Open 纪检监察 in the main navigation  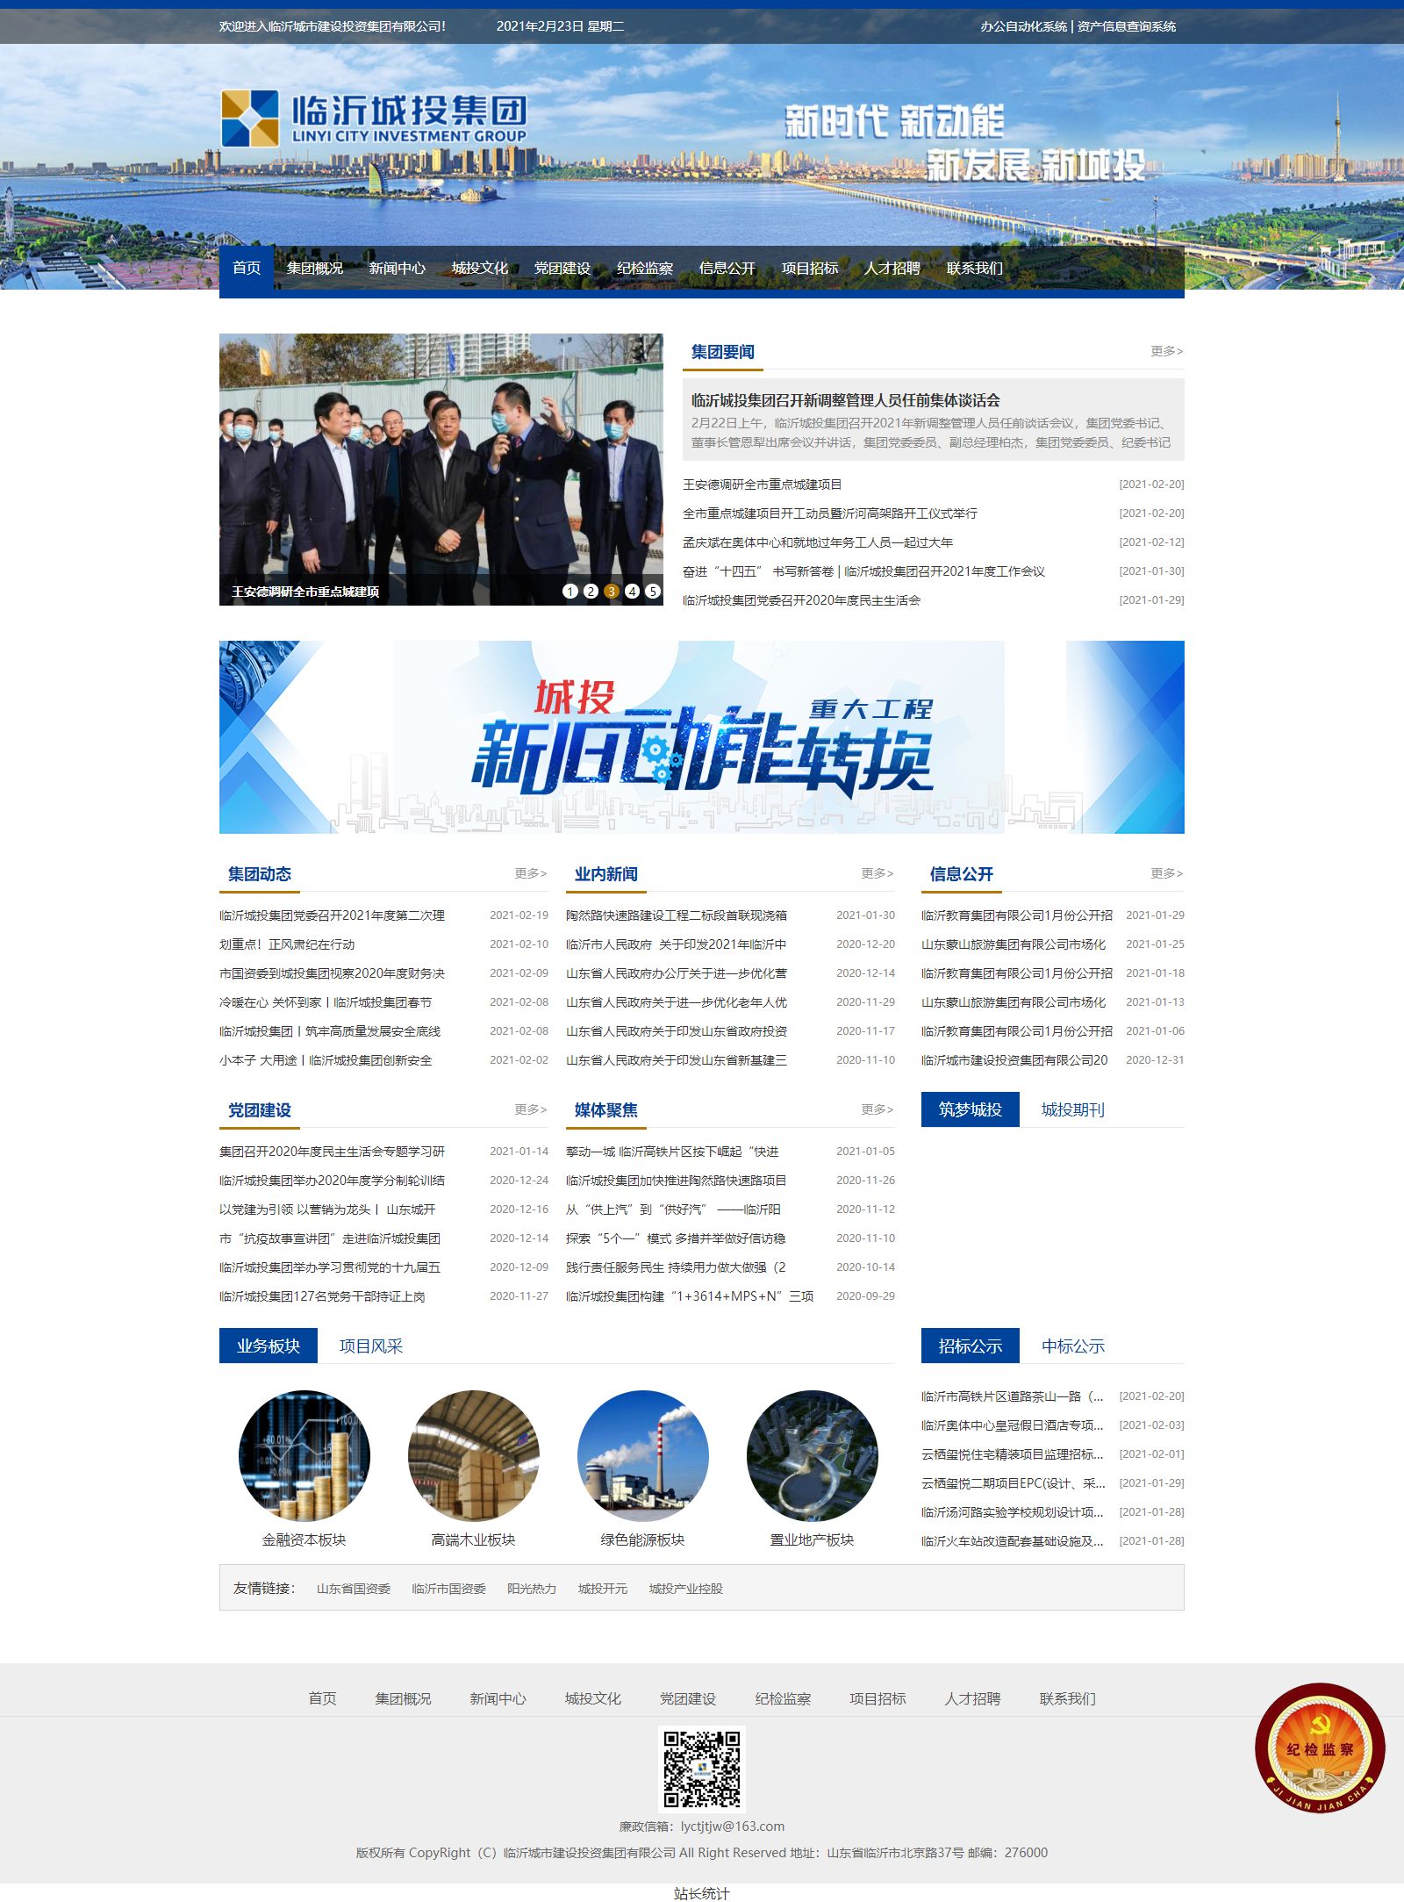pos(645,268)
